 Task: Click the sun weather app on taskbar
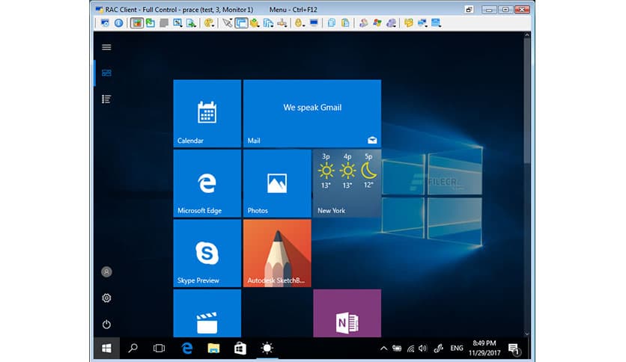click(x=267, y=349)
